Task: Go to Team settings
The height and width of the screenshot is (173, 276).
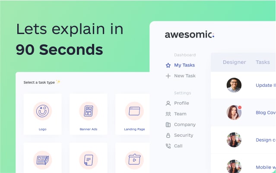Action: tap(180, 114)
